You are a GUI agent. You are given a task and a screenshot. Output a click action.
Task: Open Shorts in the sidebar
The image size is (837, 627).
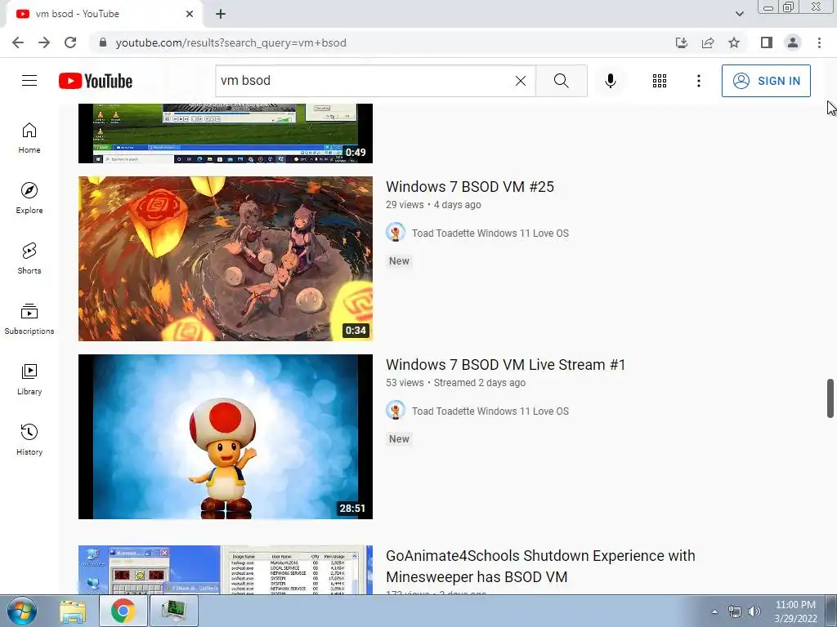point(29,259)
